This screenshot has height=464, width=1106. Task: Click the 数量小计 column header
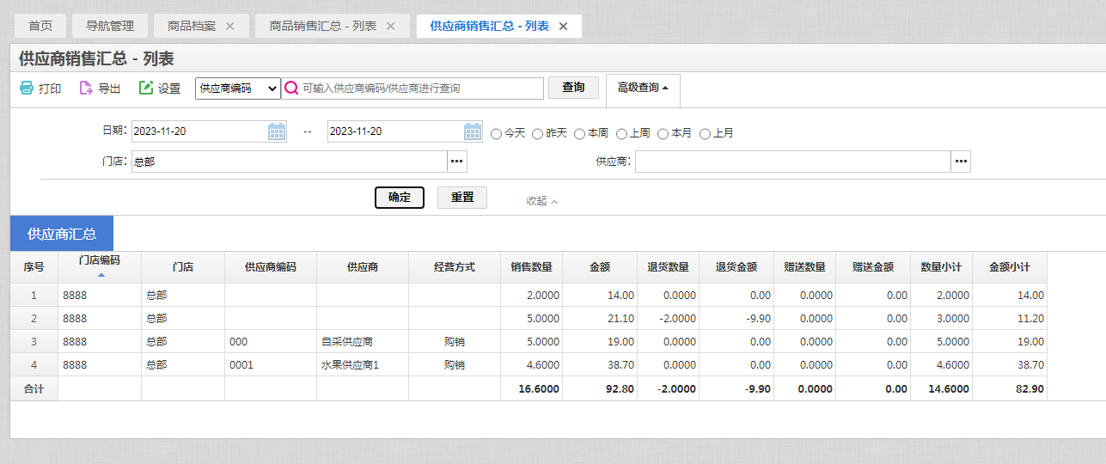coord(942,267)
